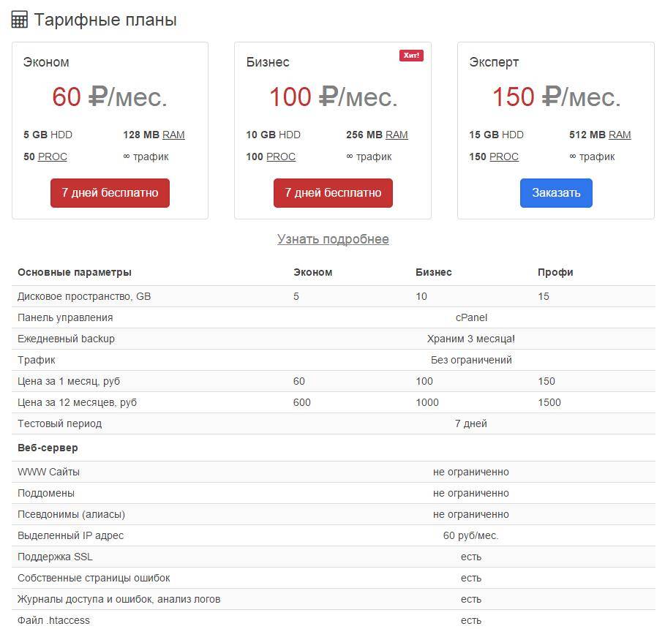Viewport: 665px width, 629px height.
Task: Open the RAM link next to 256 MB
Action: pos(397,135)
